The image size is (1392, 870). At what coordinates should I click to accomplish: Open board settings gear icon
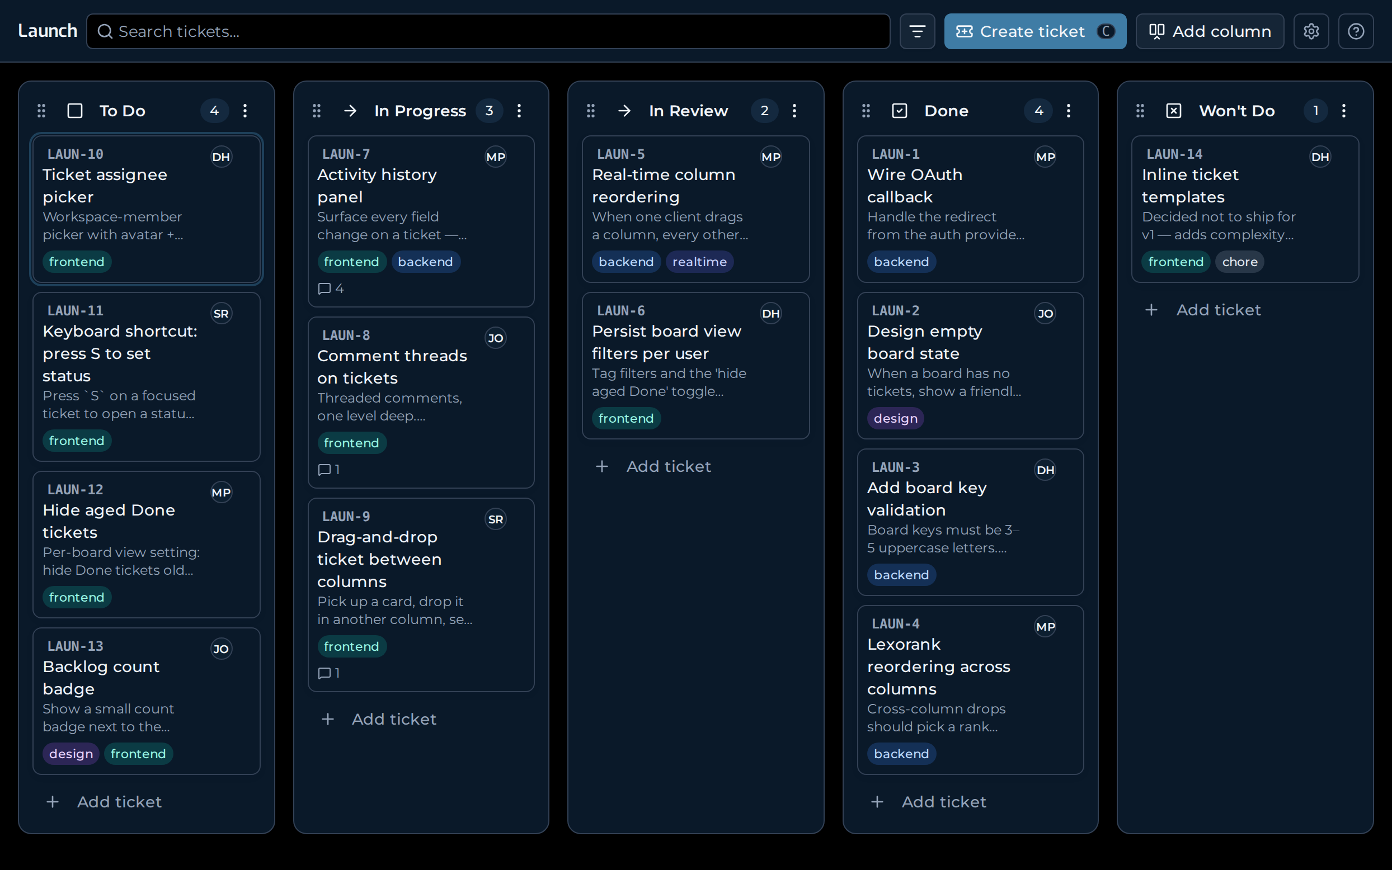(x=1311, y=31)
